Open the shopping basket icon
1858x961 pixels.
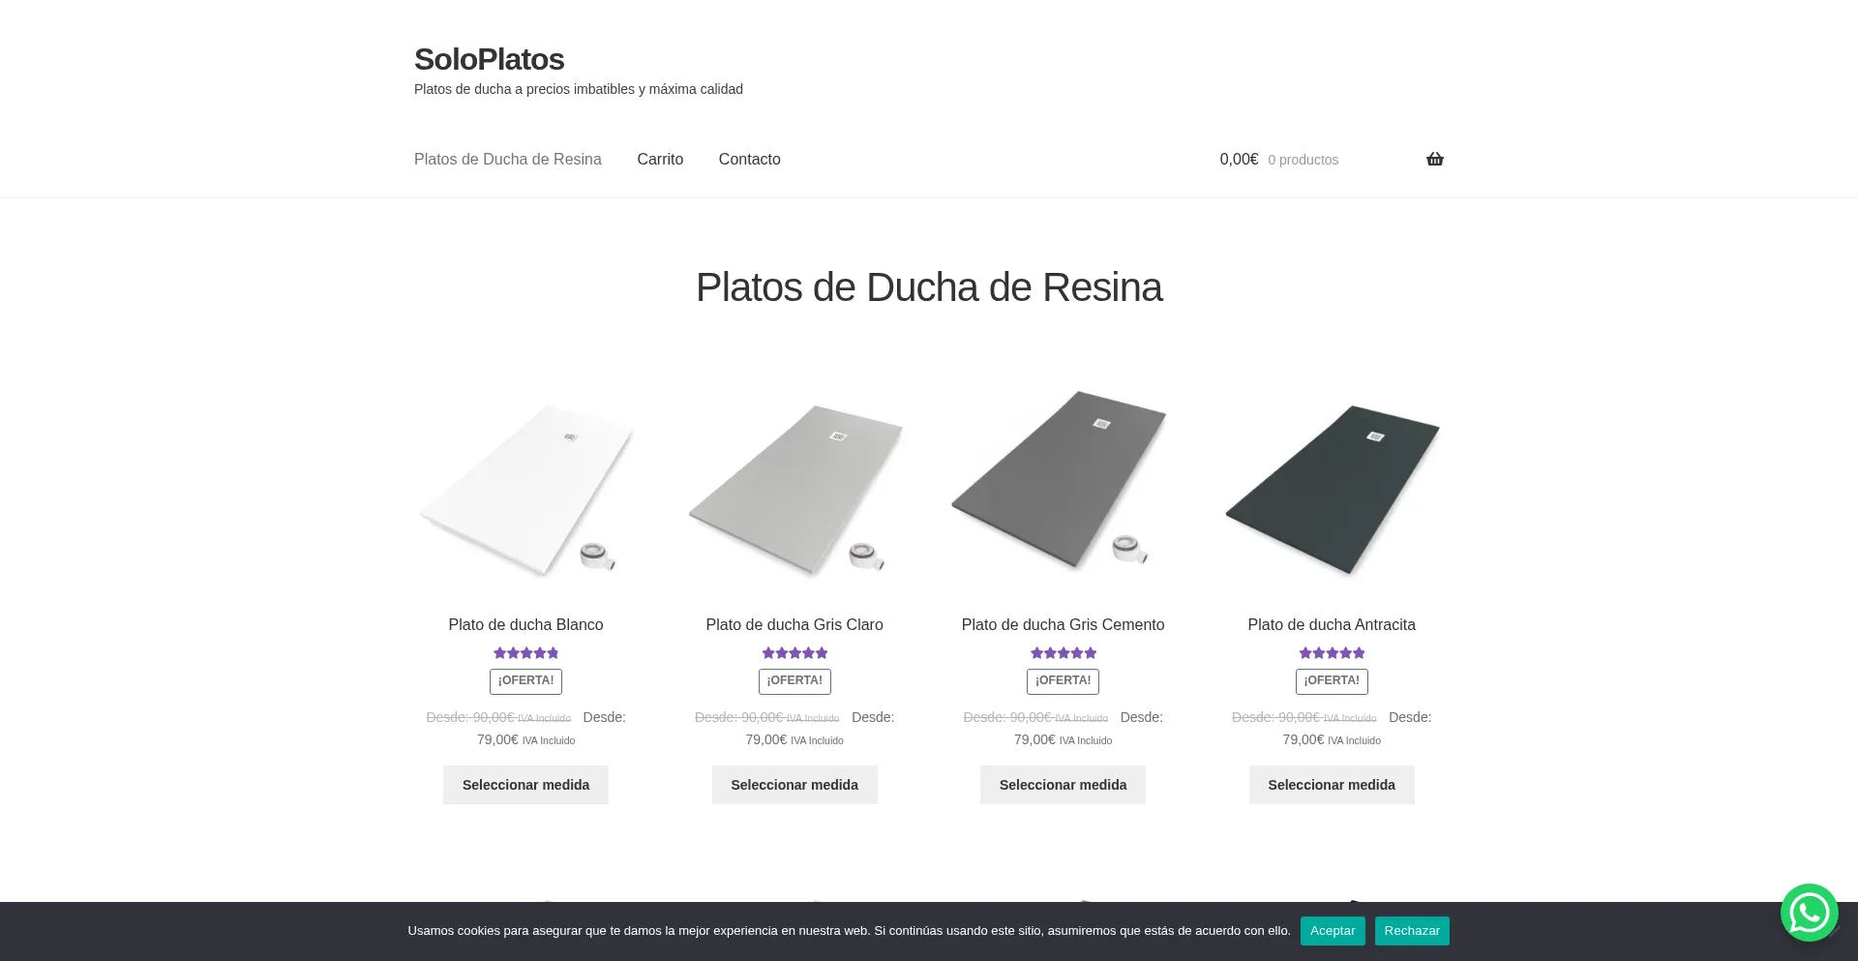tap(1434, 160)
